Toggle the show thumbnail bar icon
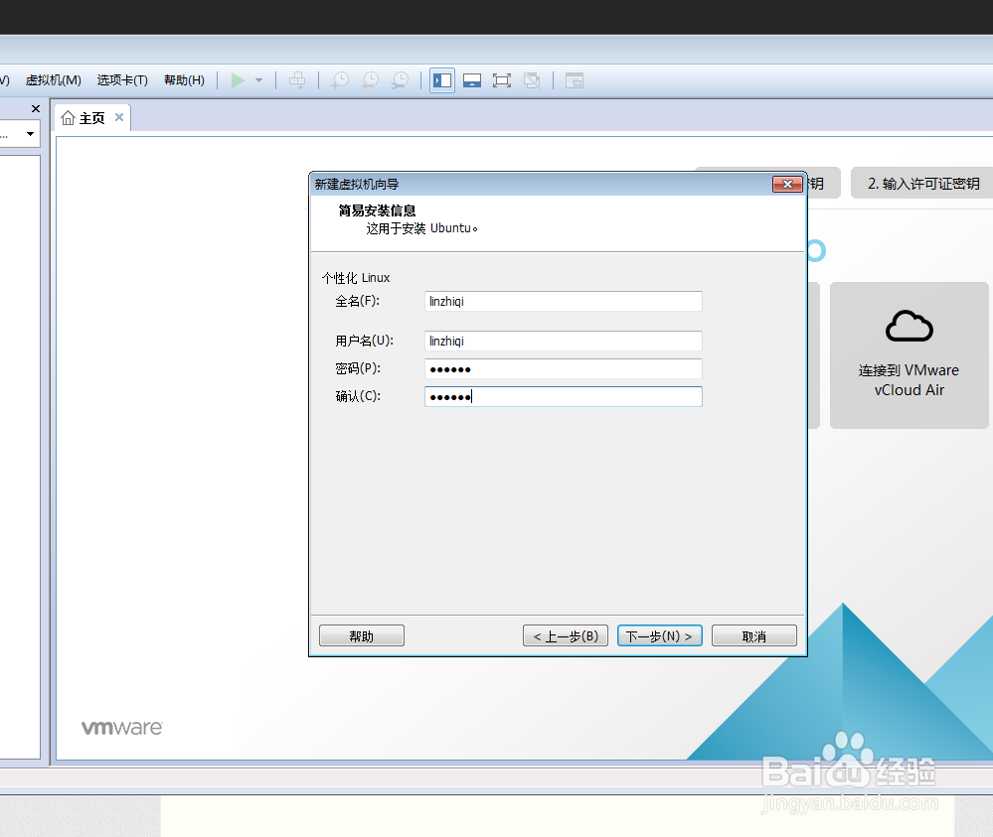 [x=471, y=80]
